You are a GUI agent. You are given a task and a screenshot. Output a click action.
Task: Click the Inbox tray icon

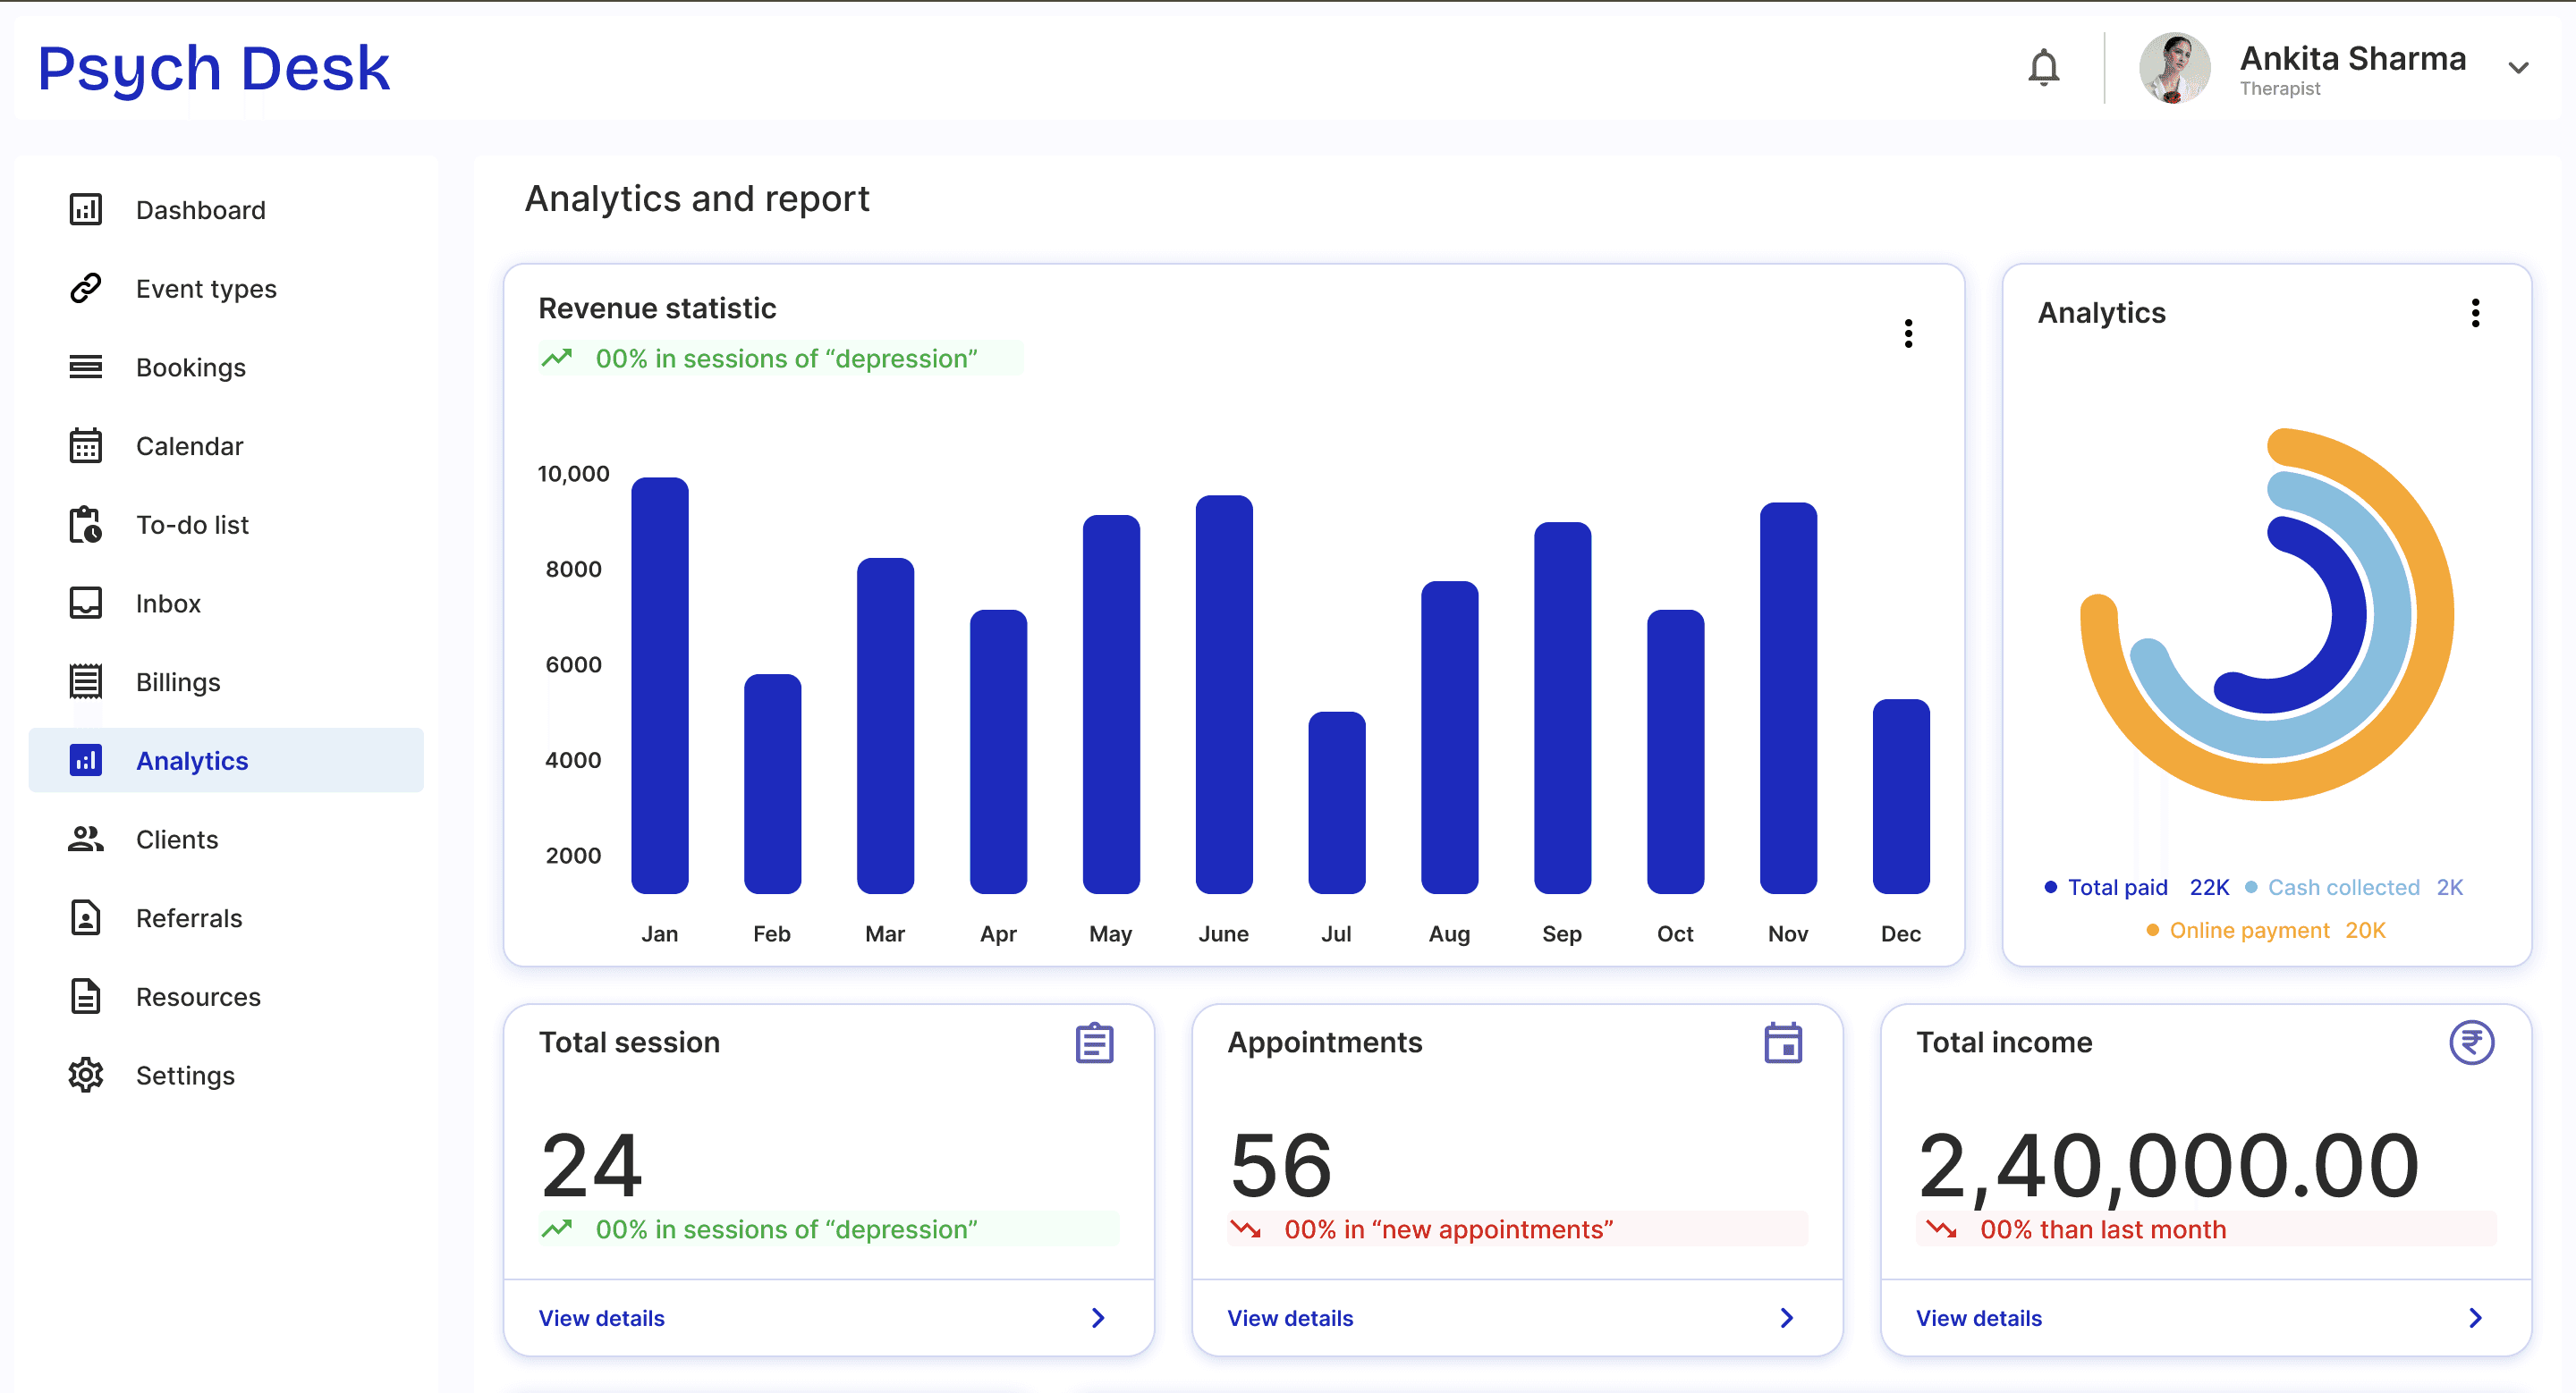86,604
